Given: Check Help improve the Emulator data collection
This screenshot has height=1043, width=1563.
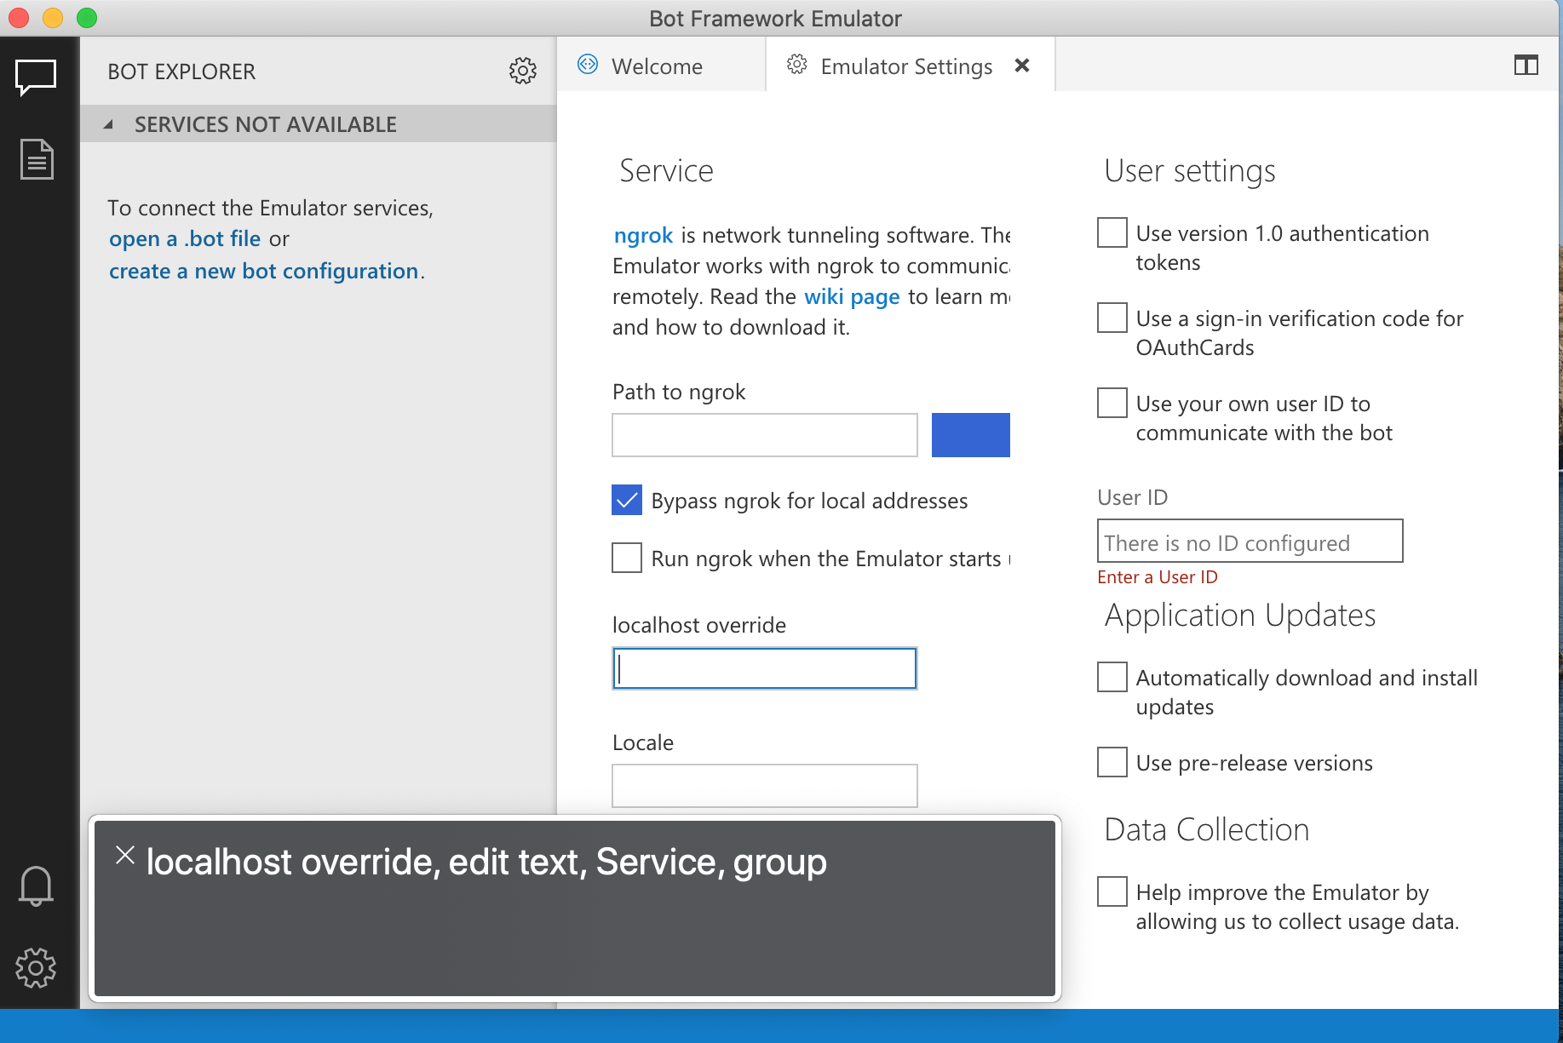Looking at the screenshot, I should coord(1112,891).
